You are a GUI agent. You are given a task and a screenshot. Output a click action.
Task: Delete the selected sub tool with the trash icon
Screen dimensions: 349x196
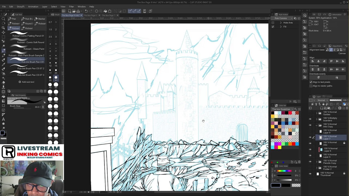(45, 91)
